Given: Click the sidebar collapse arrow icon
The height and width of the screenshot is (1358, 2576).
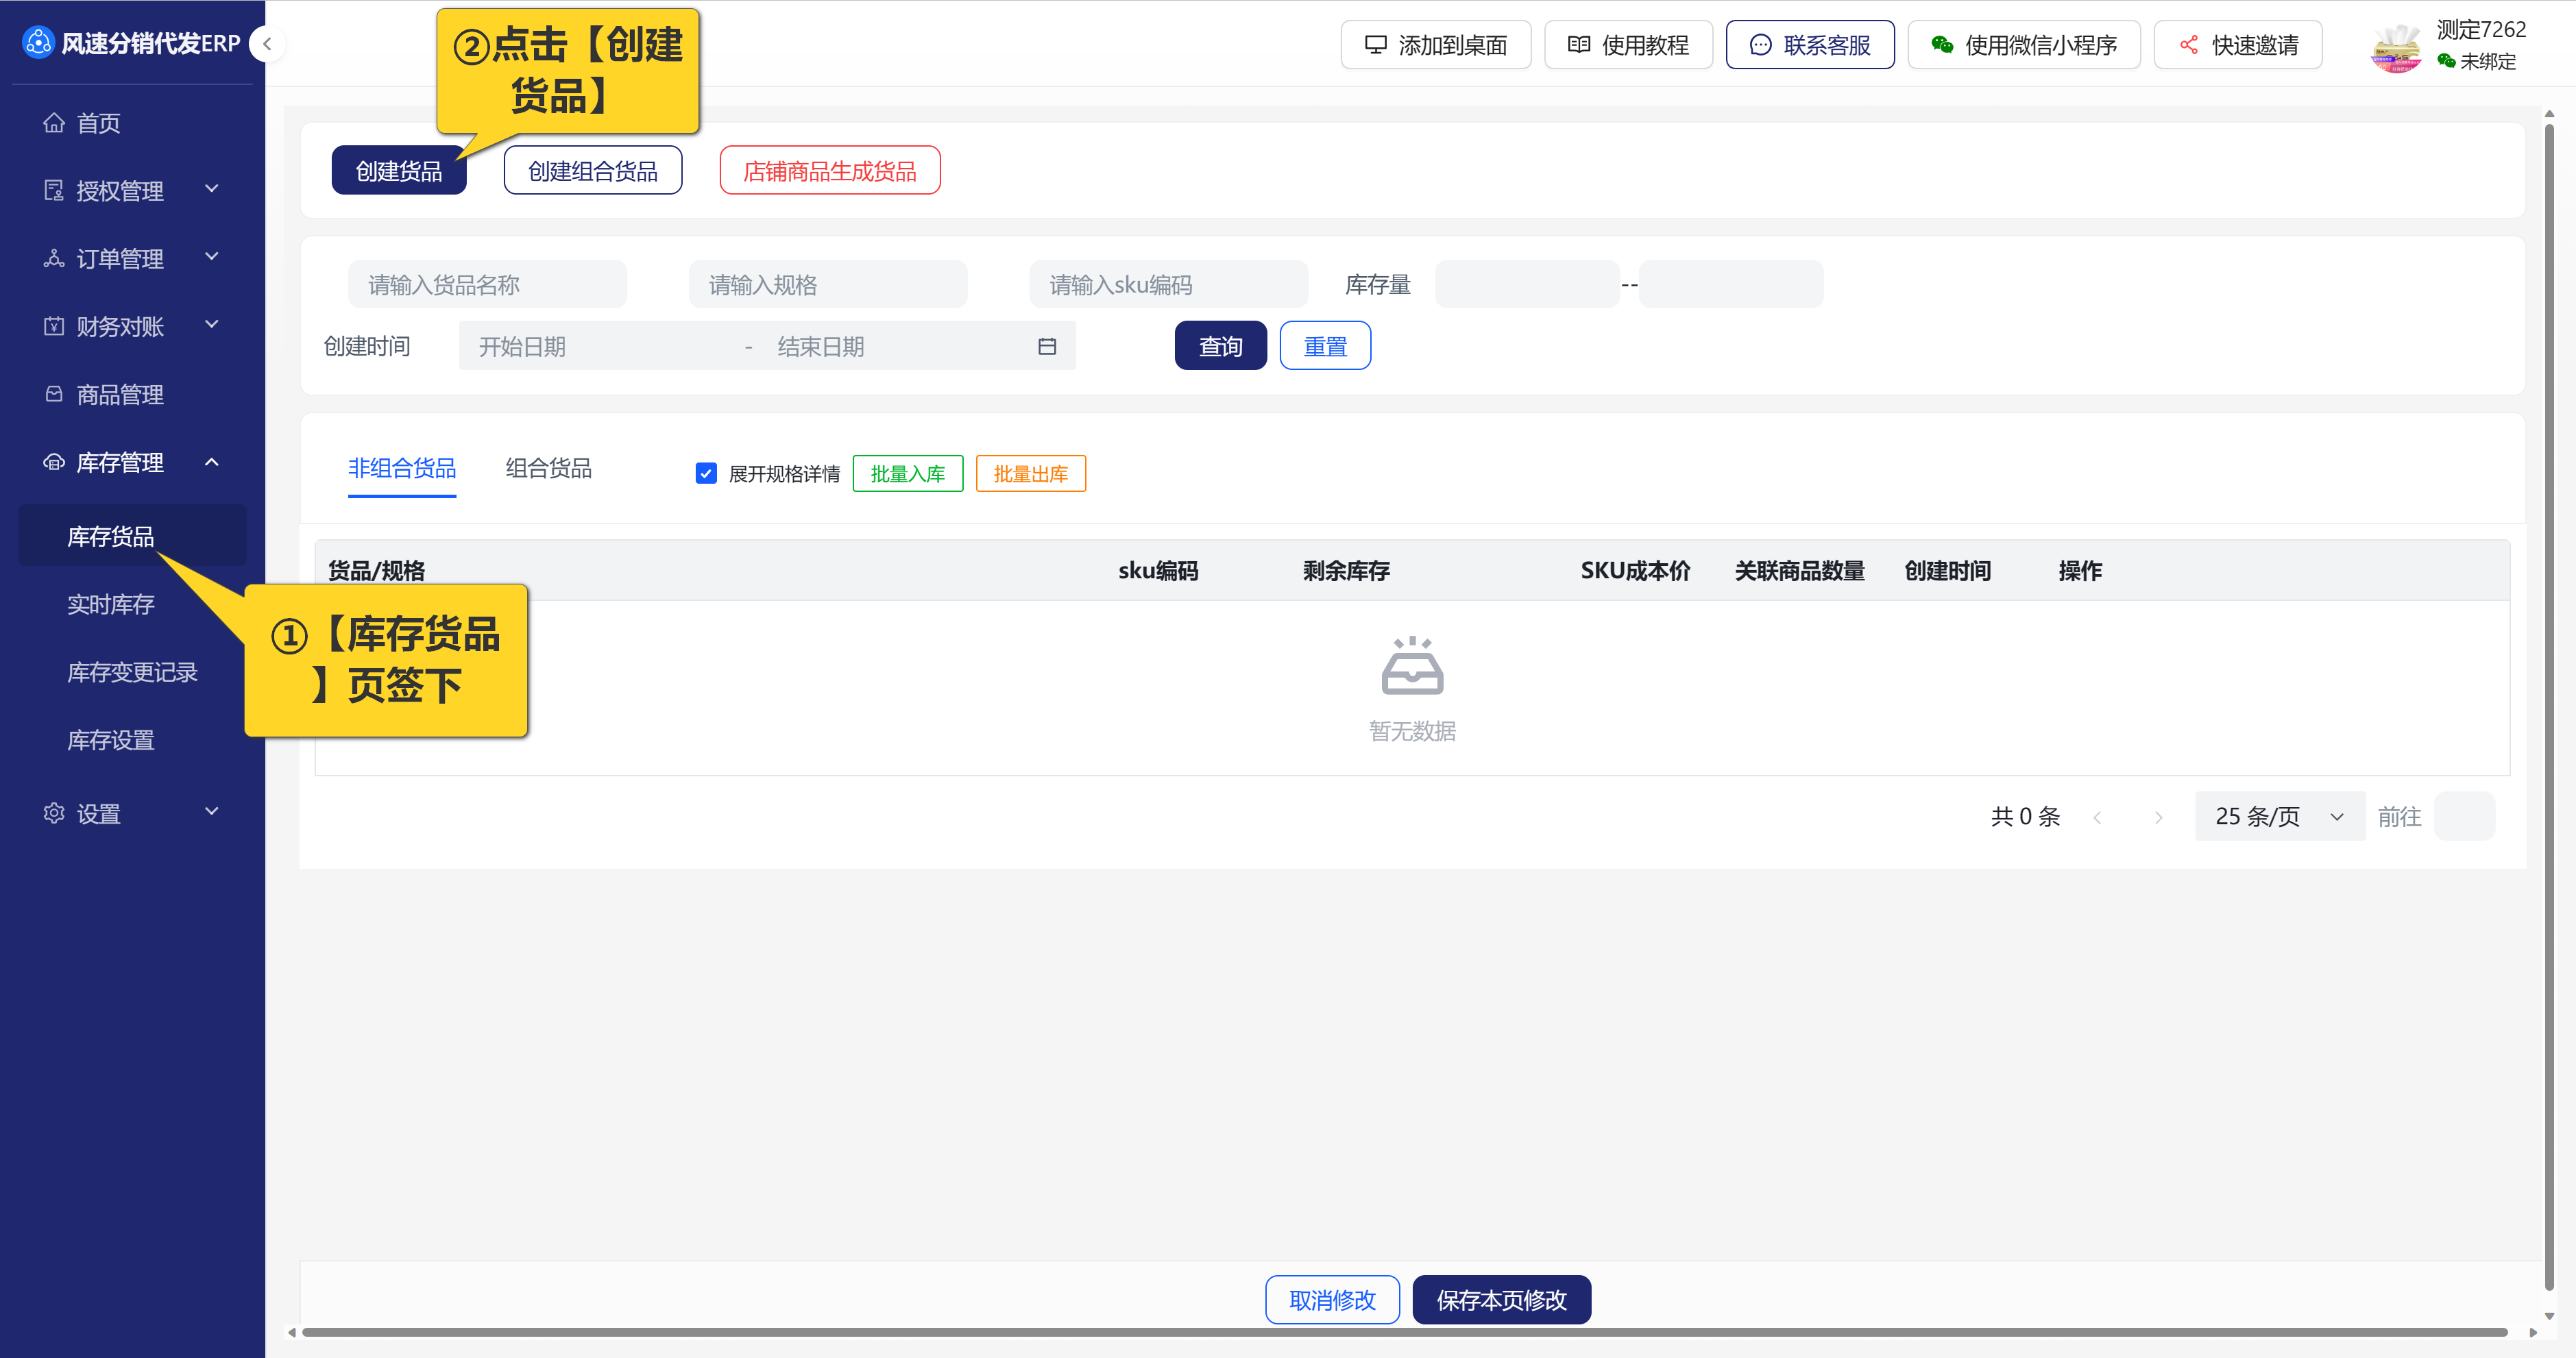Looking at the screenshot, I should pos(267,44).
